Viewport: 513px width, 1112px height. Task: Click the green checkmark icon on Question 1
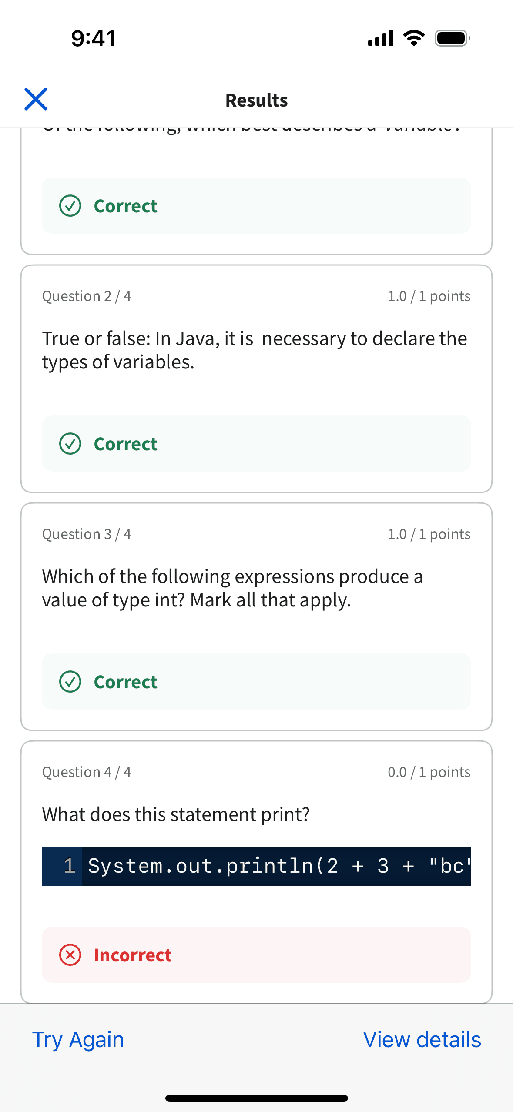tap(71, 206)
